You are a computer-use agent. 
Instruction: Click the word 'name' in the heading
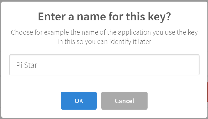click(91, 17)
